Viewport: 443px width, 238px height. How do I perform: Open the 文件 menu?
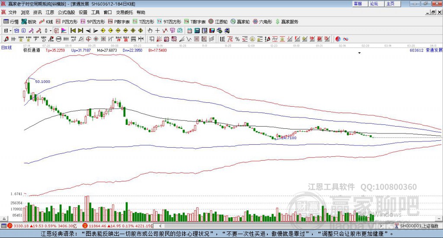click(x=13, y=13)
